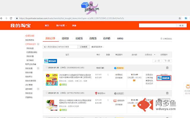This screenshot has height=118, width=190.
Task: Tick the checkbox for order dated 2018-07-21
Action: point(47,93)
